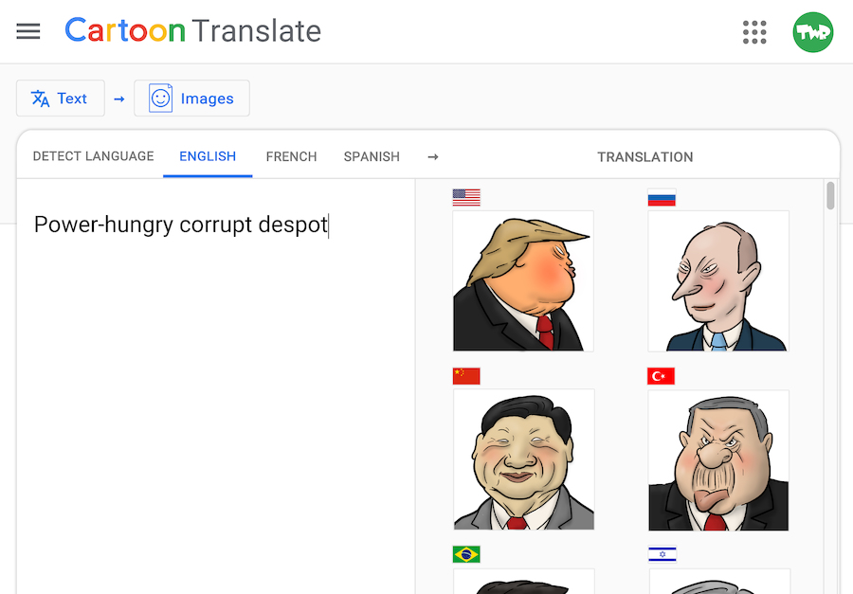Open the hamburger main menu
The image size is (853, 594).
pyautogui.click(x=28, y=31)
